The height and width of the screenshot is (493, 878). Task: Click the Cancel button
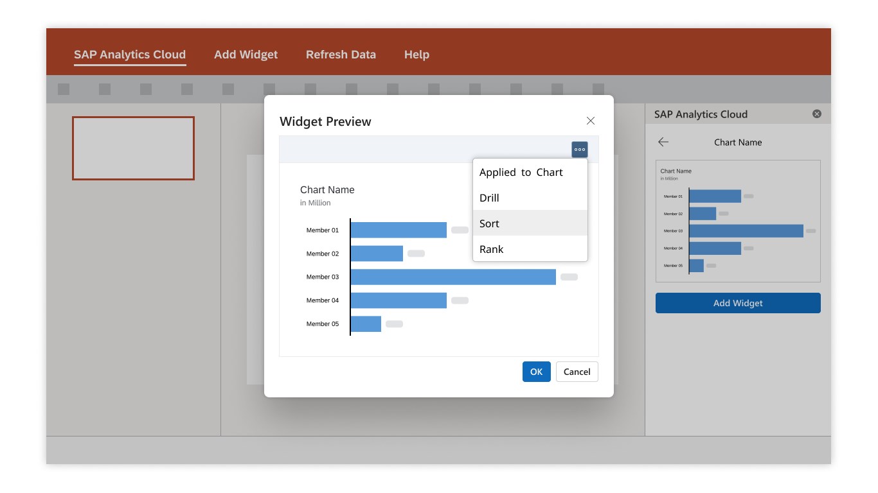[x=577, y=372]
